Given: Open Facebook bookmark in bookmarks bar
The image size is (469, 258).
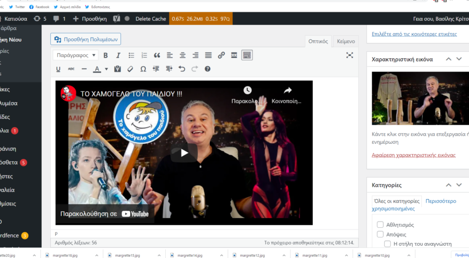Looking at the screenshot, I should tap(39, 7).
